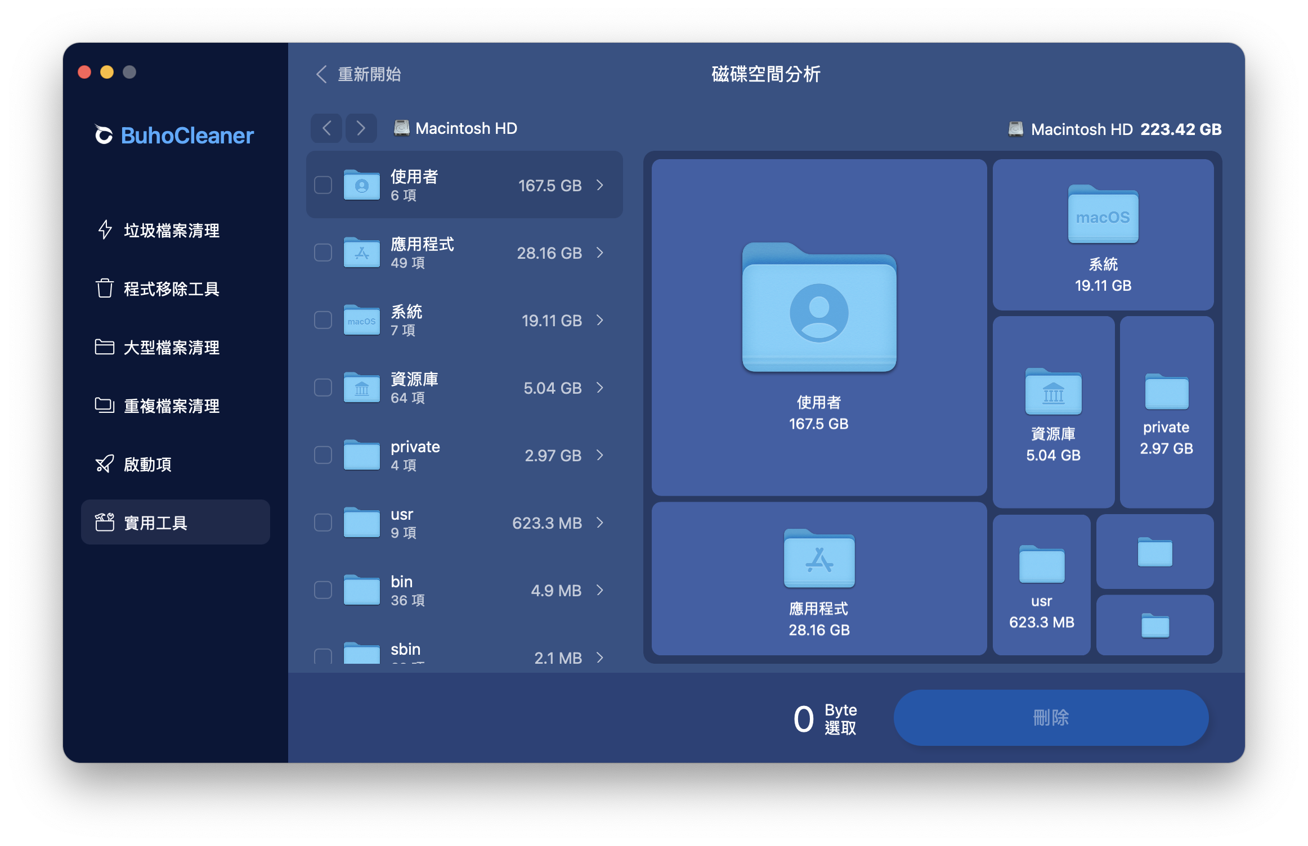This screenshot has height=846, width=1308.
Task: Click the disk icon beside 223.42 GB
Action: click(1016, 129)
